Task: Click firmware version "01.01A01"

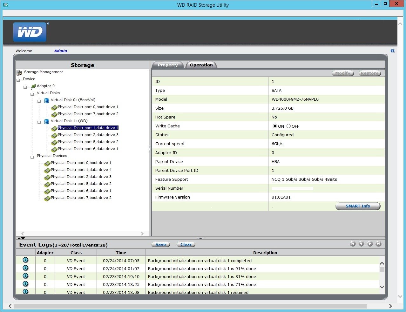Action: [x=281, y=197]
